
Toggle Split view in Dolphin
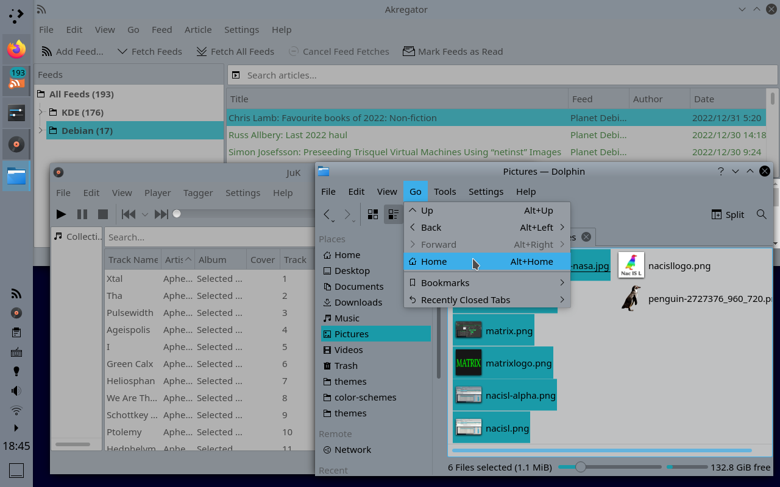[728, 214]
